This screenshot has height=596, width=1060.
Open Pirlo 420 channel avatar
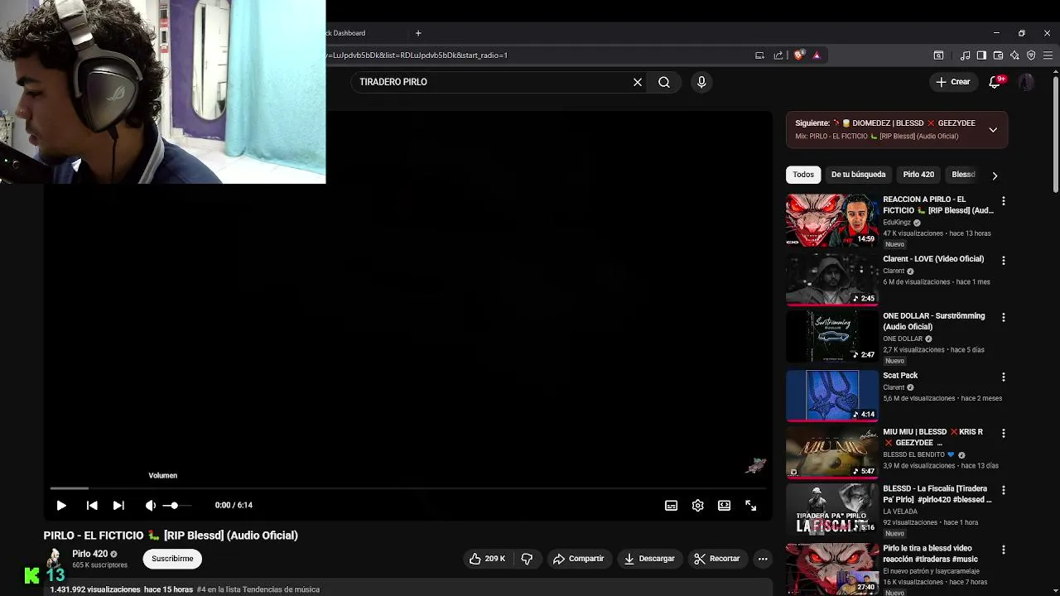[x=55, y=559]
